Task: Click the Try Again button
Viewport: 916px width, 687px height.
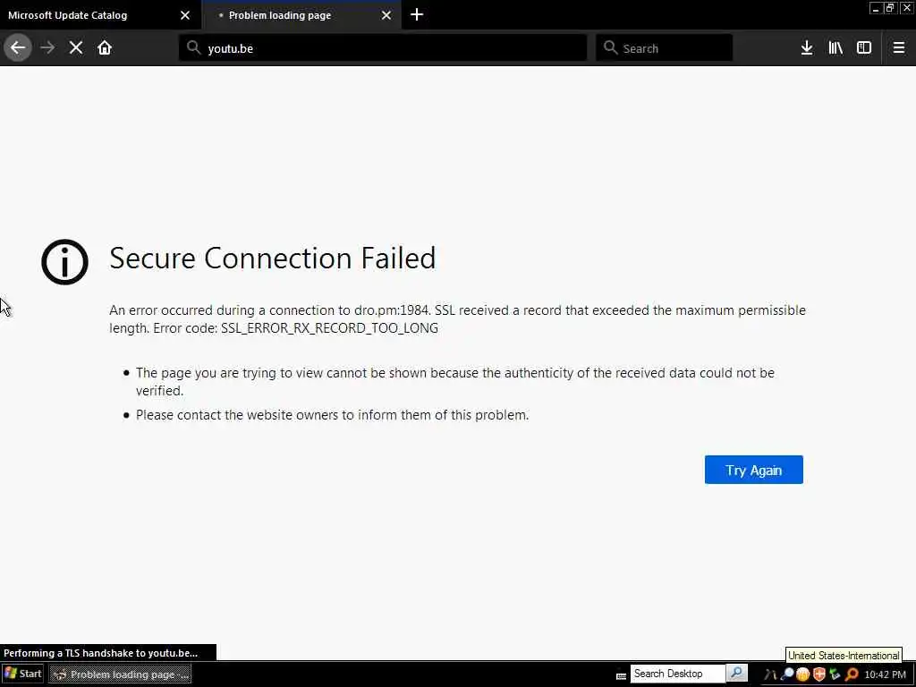Action: pyautogui.click(x=753, y=470)
